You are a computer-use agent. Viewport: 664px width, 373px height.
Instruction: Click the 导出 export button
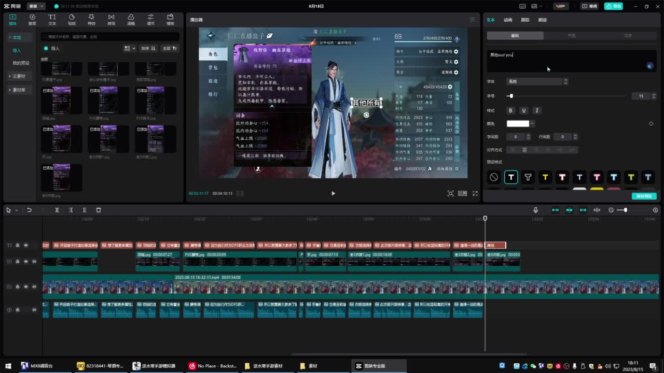point(614,6)
